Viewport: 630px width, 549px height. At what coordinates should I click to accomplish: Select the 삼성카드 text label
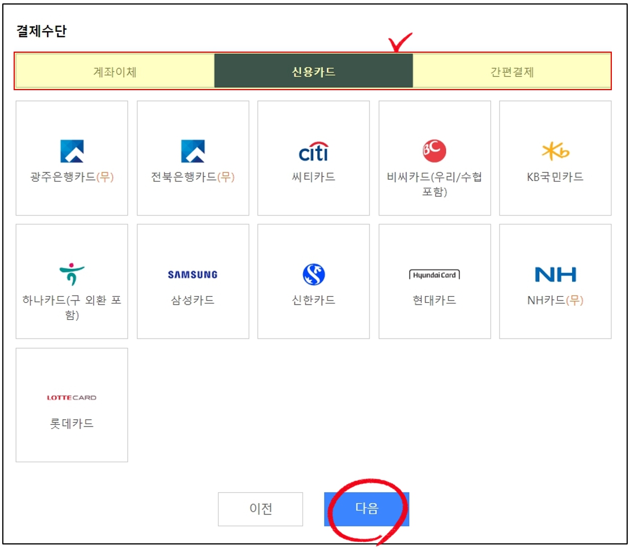tap(193, 300)
